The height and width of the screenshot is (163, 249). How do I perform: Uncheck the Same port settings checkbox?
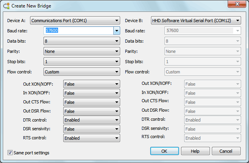coord(10,153)
